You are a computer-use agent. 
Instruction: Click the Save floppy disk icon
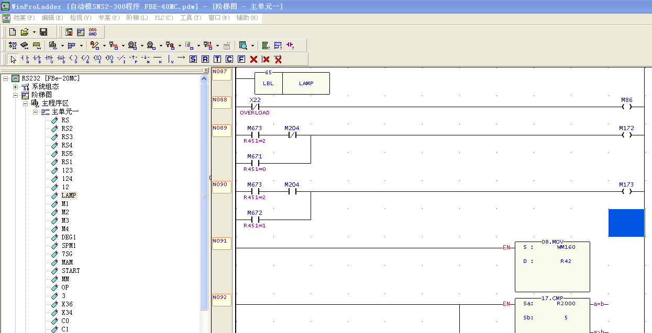click(43, 32)
